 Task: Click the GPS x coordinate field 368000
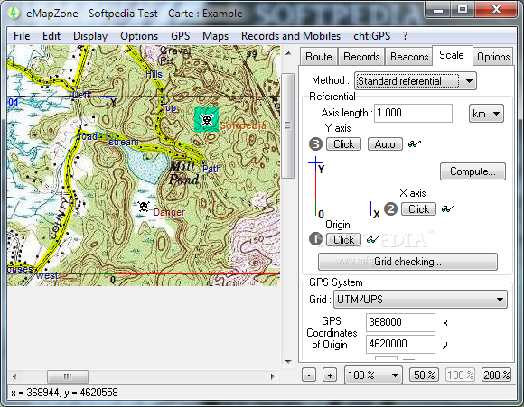(400, 322)
